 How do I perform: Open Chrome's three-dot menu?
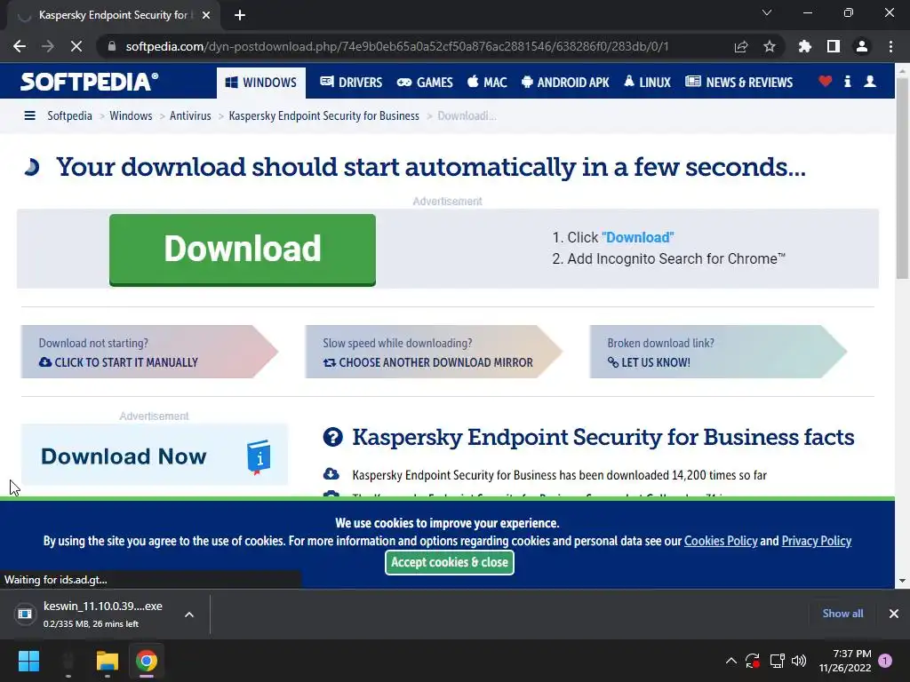pyautogui.click(x=890, y=46)
